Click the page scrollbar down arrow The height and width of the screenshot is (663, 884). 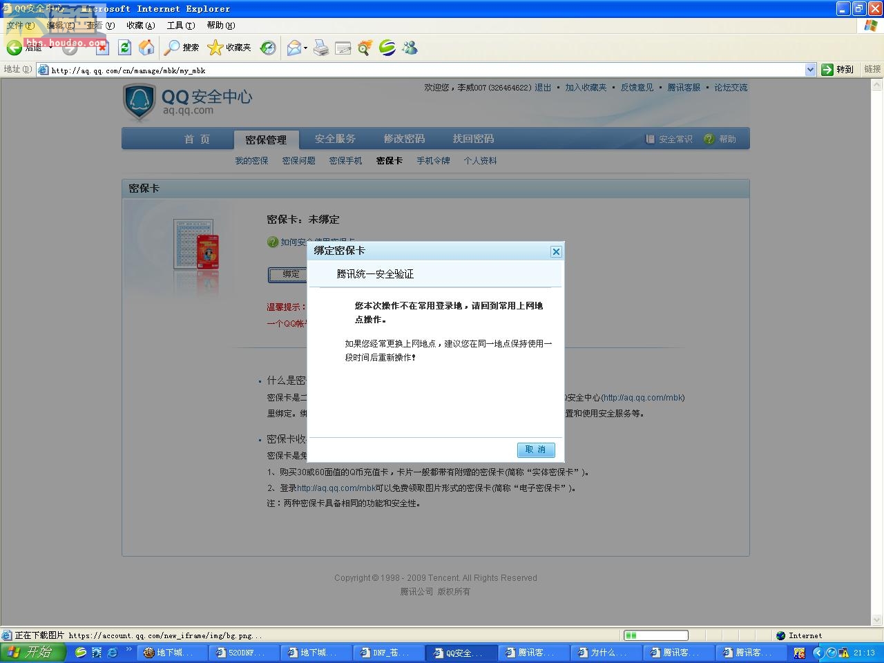click(877, 619)
